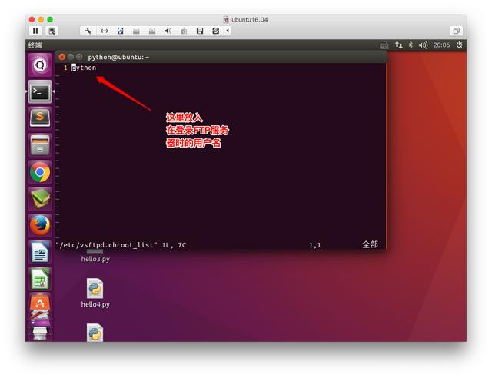
Task: Collapse the VM toolbar device arrow
Action: click(x=228, y=31)
